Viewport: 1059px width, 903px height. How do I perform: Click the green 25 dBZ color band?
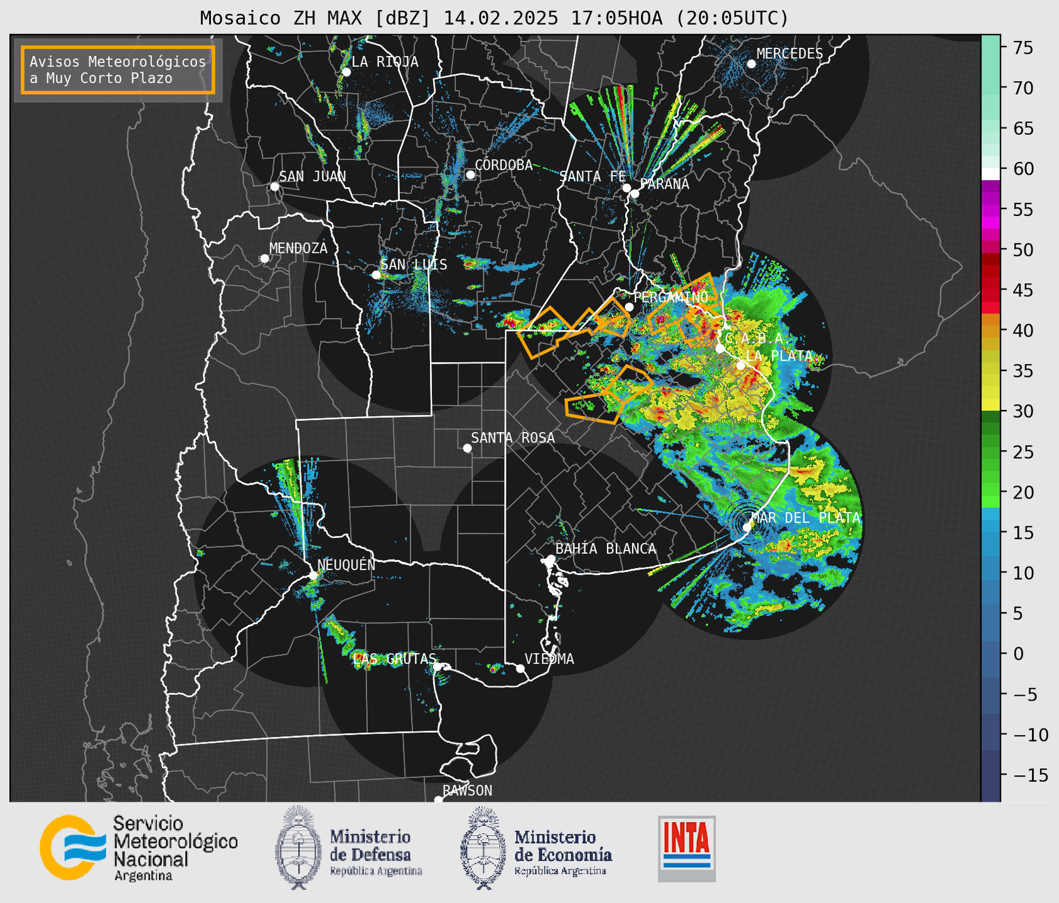click(991, 451)
